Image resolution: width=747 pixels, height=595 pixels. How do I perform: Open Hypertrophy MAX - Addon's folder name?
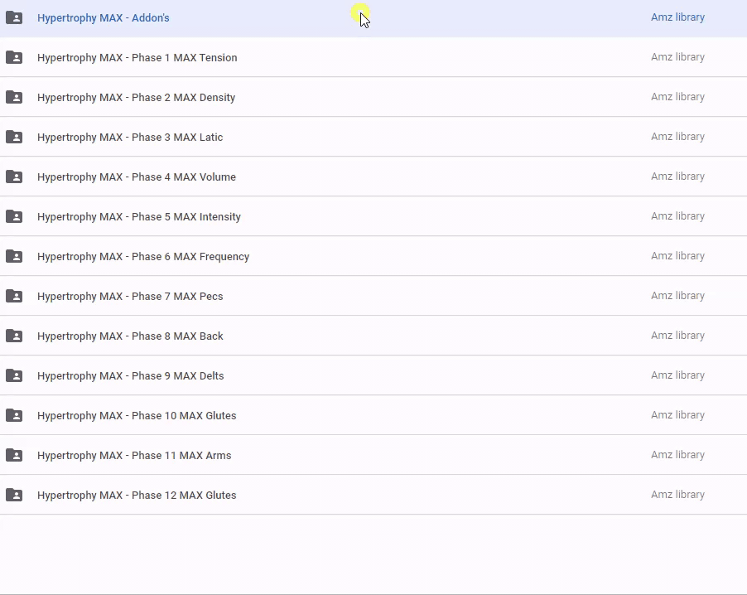[104, 17]
